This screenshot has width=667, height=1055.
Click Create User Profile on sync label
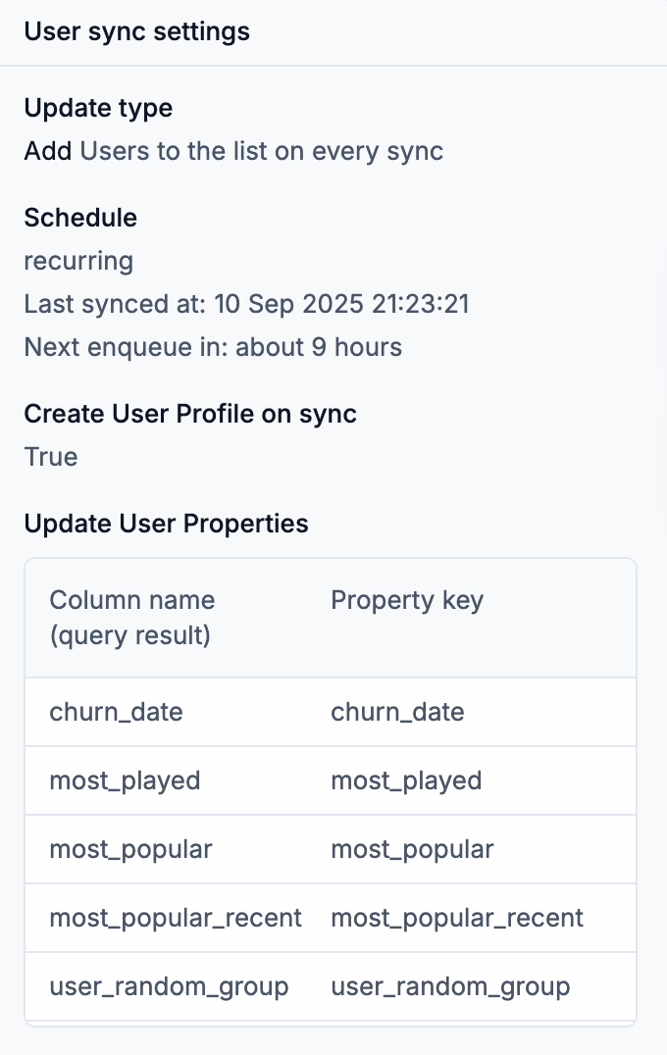click(x=190, y=414)
